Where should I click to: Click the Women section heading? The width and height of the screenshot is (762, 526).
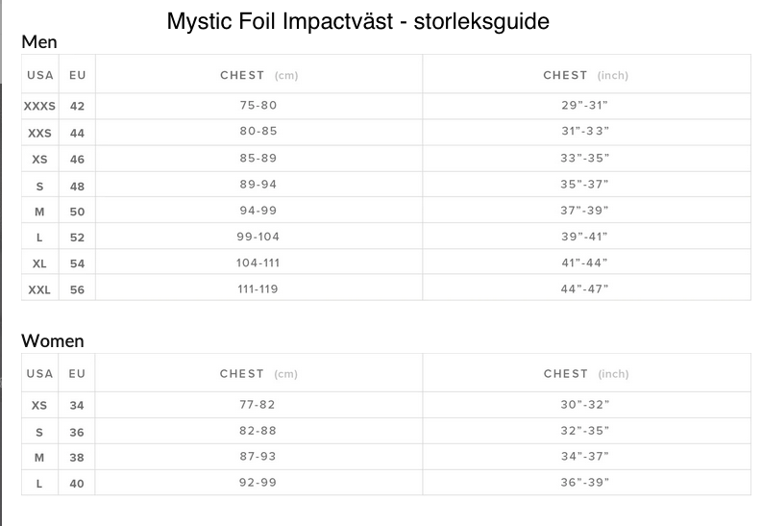coord(53,340)
